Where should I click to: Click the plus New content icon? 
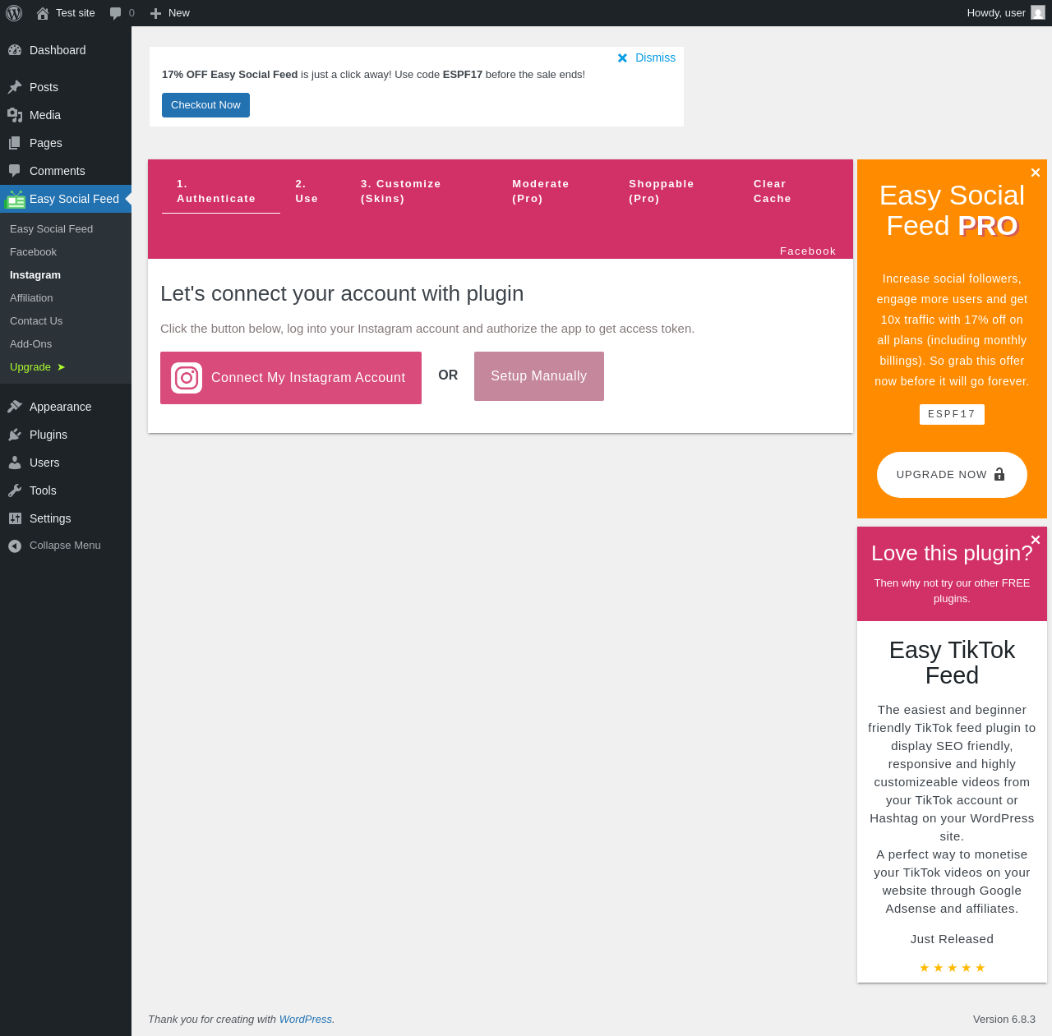point(155,13)
